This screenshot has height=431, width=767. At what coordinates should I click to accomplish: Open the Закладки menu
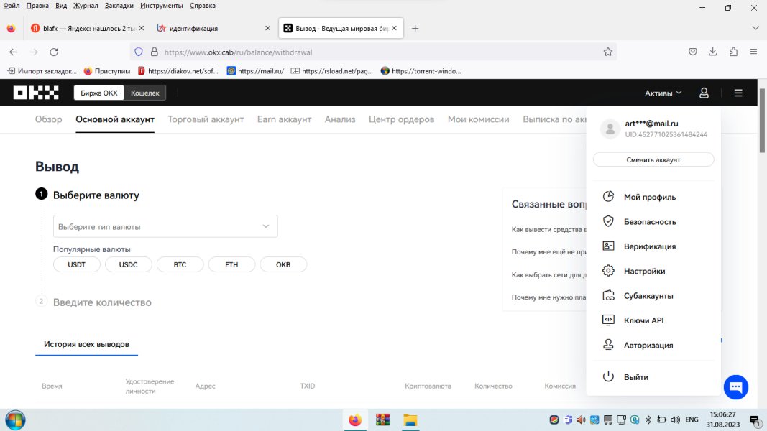coord(119,6)
